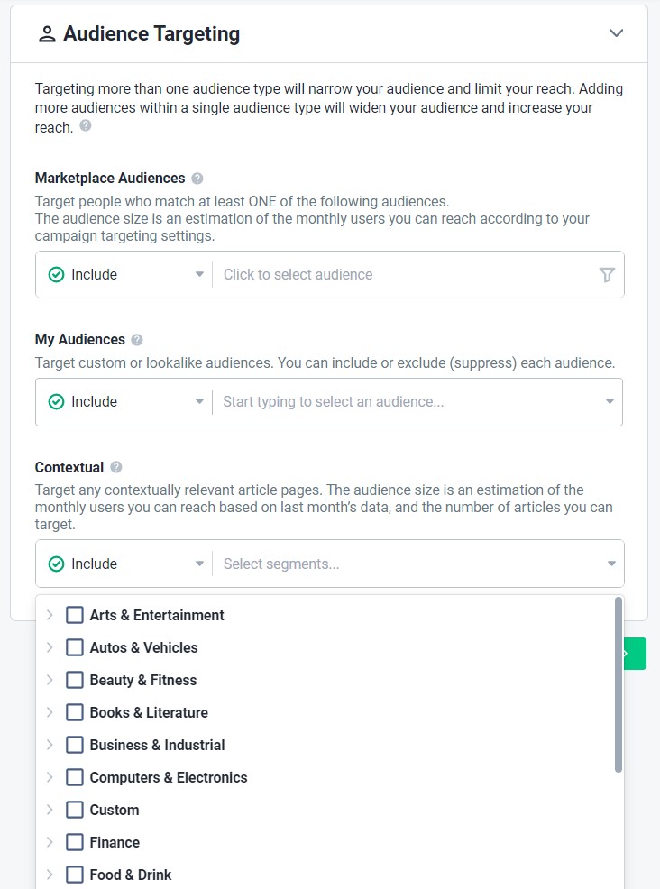
Task: Collapse the Audience Targeting section
Action: point(616,32)
